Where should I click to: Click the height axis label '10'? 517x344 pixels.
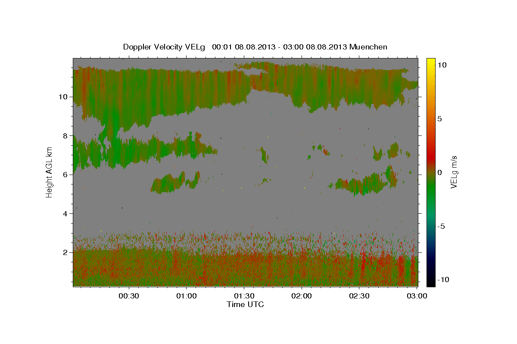coord(63,97)
